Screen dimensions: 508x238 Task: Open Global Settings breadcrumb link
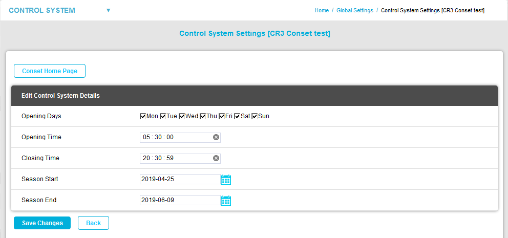click(354, 10)
